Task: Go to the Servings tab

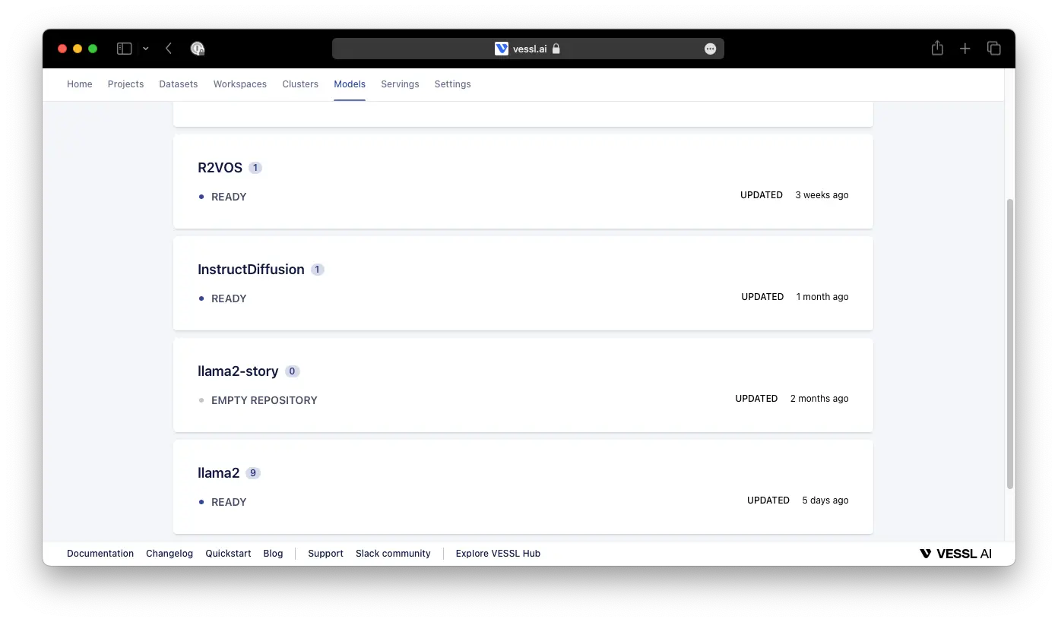Action: [401, 84]
